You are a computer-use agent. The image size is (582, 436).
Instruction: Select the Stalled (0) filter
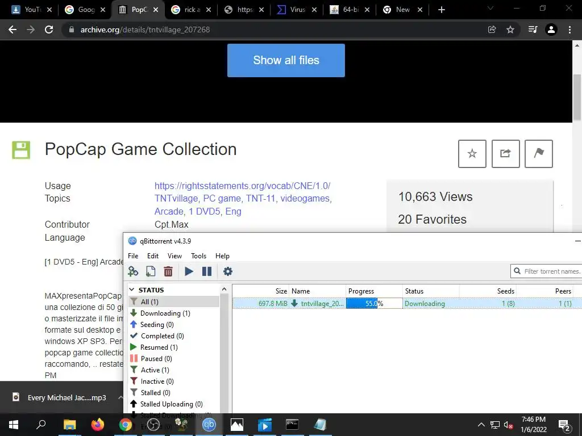[155, 393]
